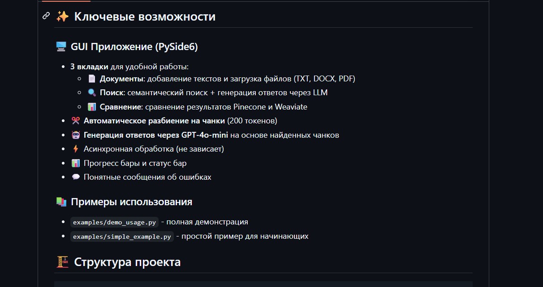Click the Примеры использования subheading text
This screenshot has height=287, width=543.
132,202
